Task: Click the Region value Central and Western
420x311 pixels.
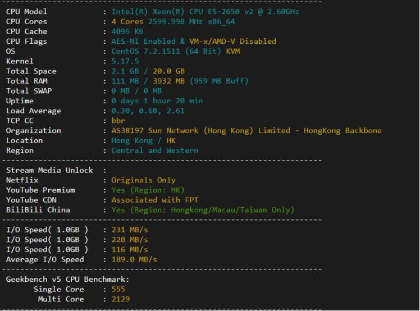Action: (154, 150)
